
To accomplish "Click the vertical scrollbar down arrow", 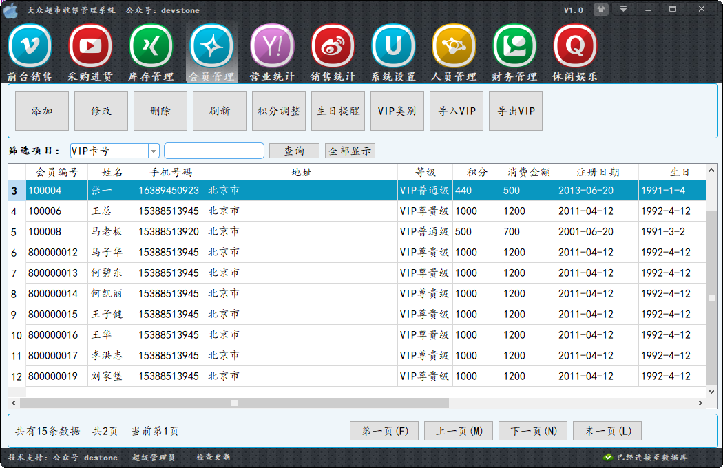I will click(711, 392).
